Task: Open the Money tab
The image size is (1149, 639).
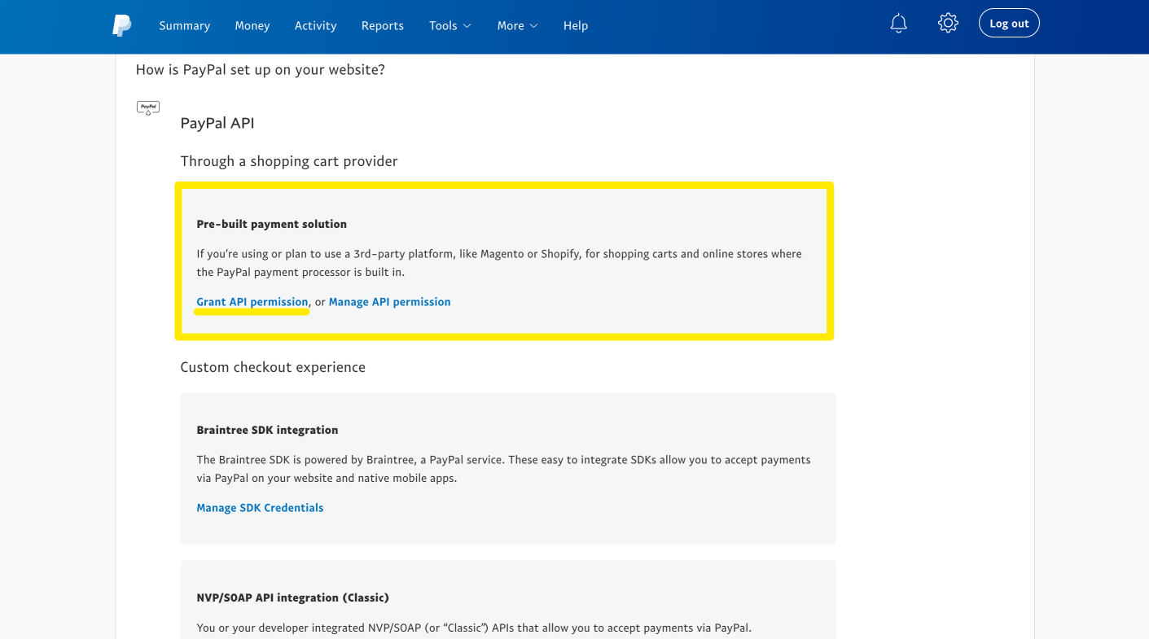Action: [252, 25]
